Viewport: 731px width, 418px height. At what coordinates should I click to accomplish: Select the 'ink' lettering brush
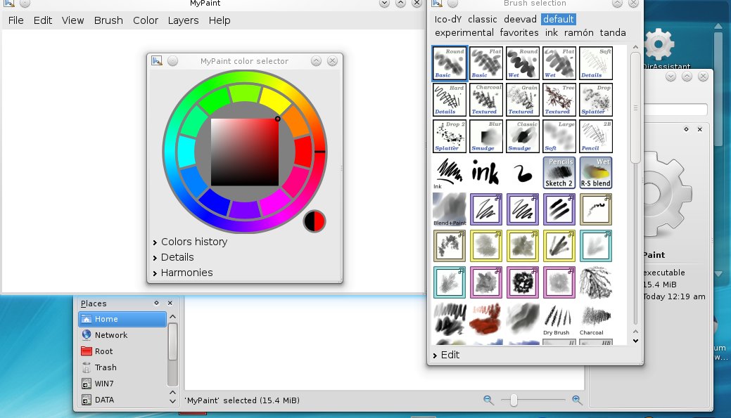click(485, 173)
